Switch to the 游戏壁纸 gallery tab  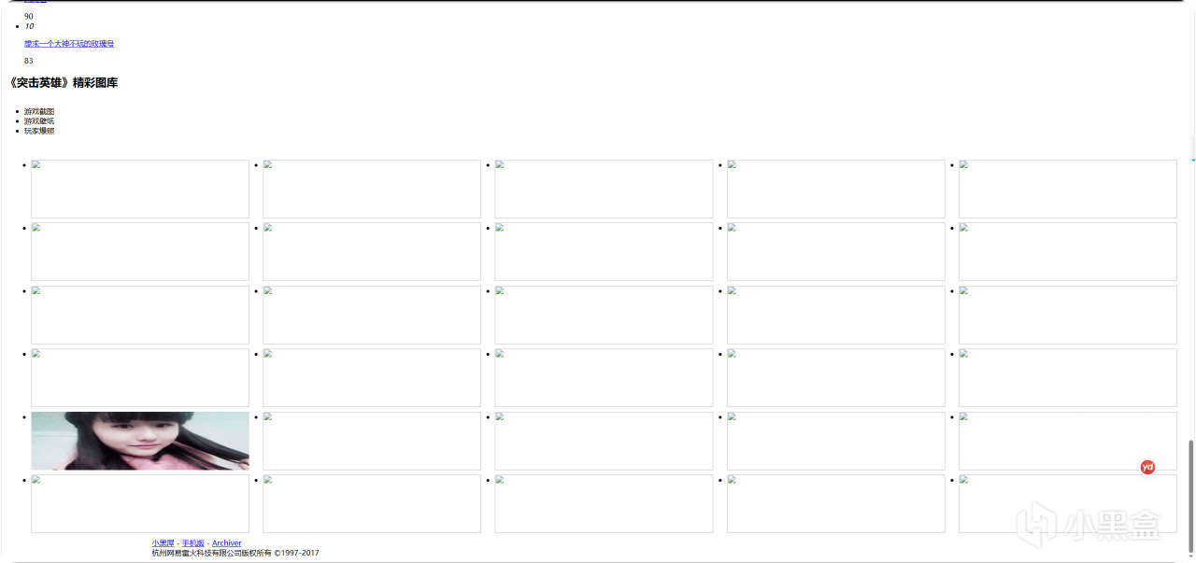point(39,120)
